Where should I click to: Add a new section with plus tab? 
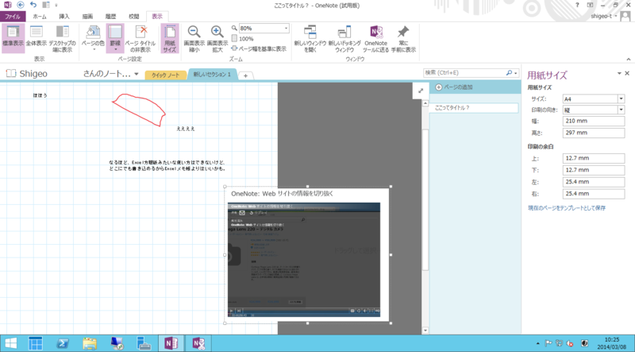coord(245,75)
